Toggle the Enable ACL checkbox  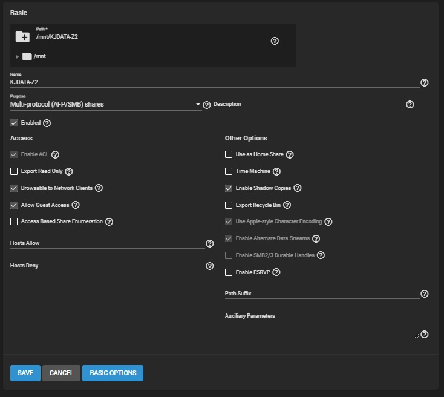click(14, 154)
